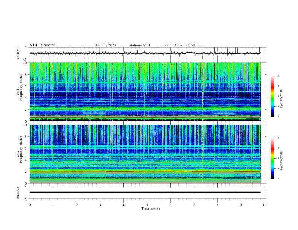Click the ch.1 voltage waveform trace
The height and width of the screenshot is (230, 298).
[145, 53]
